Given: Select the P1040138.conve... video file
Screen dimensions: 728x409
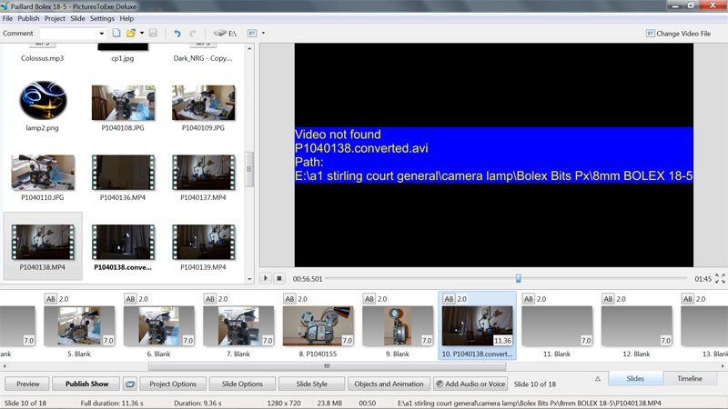Looking at the screenshot, I should [123, 242].
